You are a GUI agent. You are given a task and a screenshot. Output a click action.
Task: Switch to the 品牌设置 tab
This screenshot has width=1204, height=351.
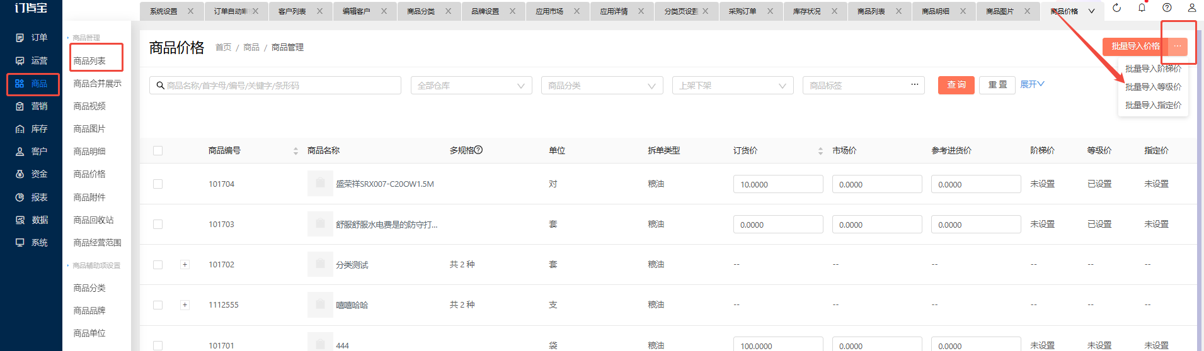click(485, 11)
